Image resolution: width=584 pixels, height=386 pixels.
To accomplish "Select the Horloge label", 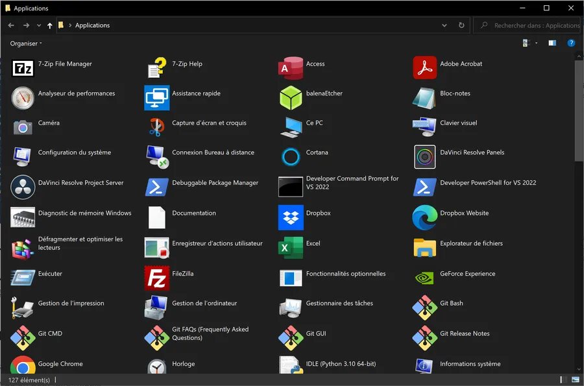I will pyautogui.click(x=183, y=364).
